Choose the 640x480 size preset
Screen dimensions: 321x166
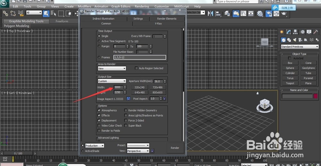click(140, 92)
